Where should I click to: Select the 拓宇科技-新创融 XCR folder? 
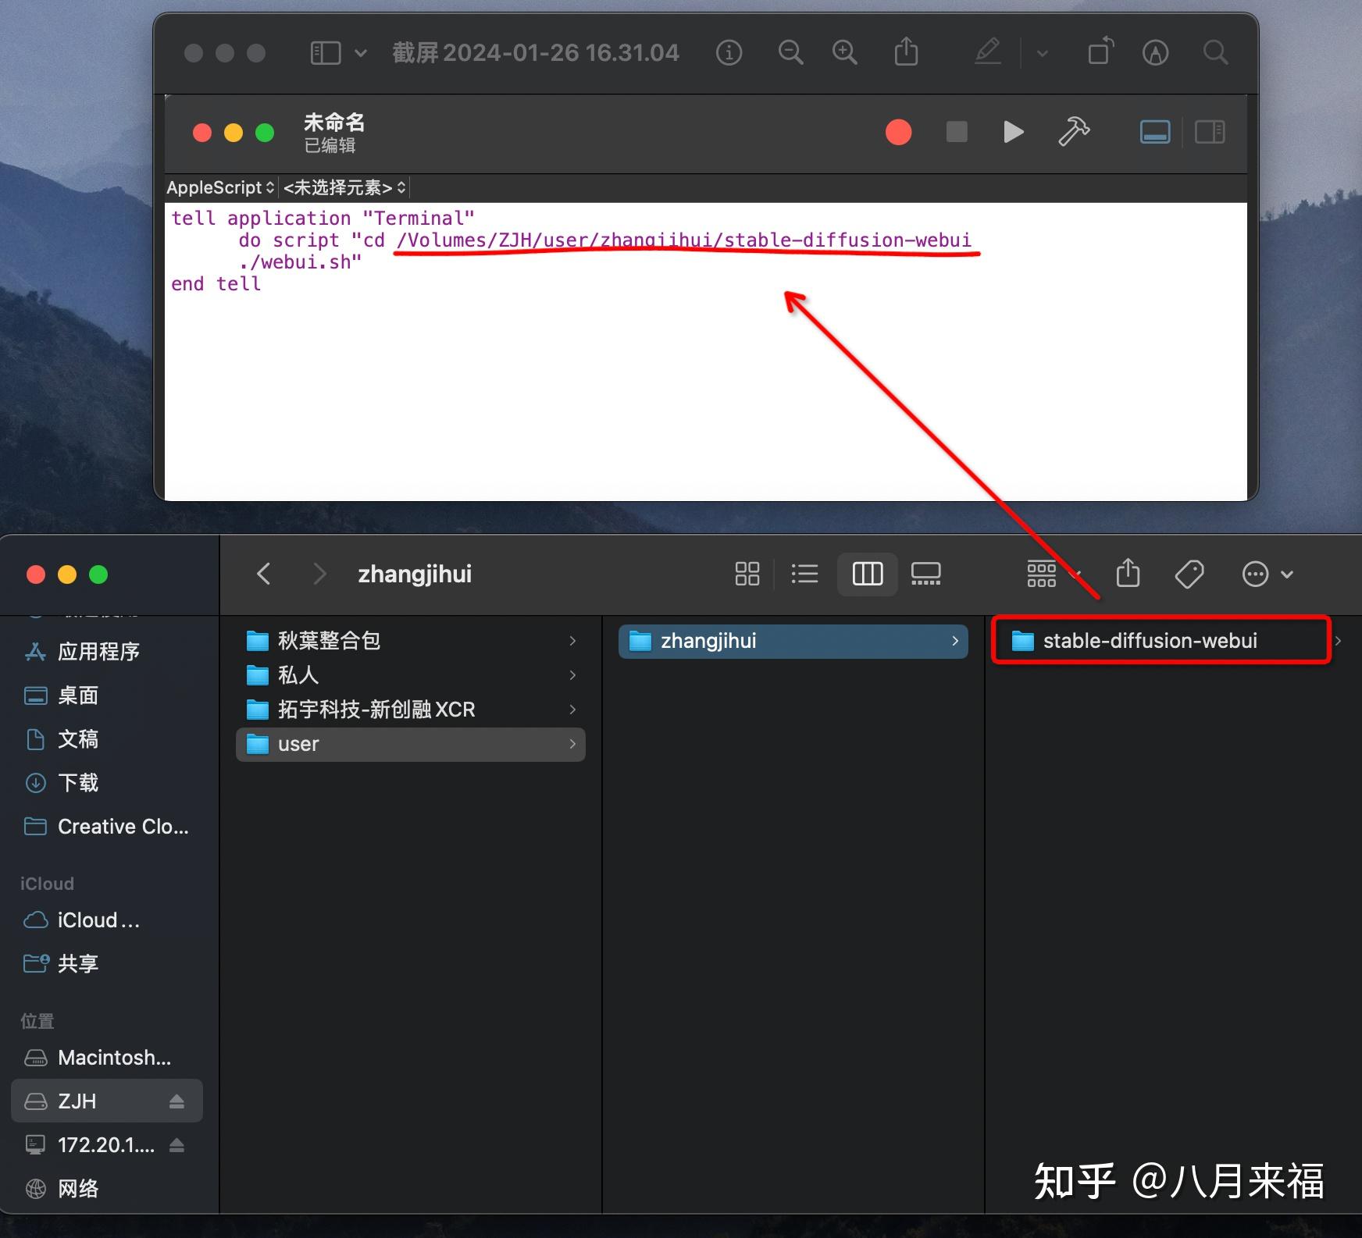[411, 710]
